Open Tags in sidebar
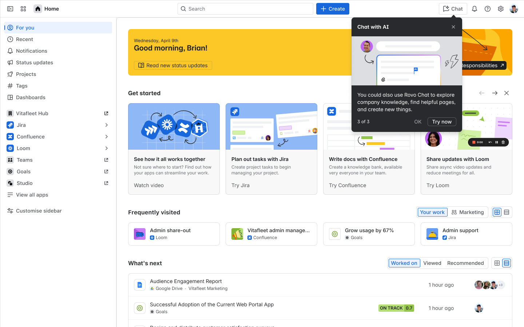The width and height of the screenshot is (524, 327). pyautogui.click(x=58, y=86)
